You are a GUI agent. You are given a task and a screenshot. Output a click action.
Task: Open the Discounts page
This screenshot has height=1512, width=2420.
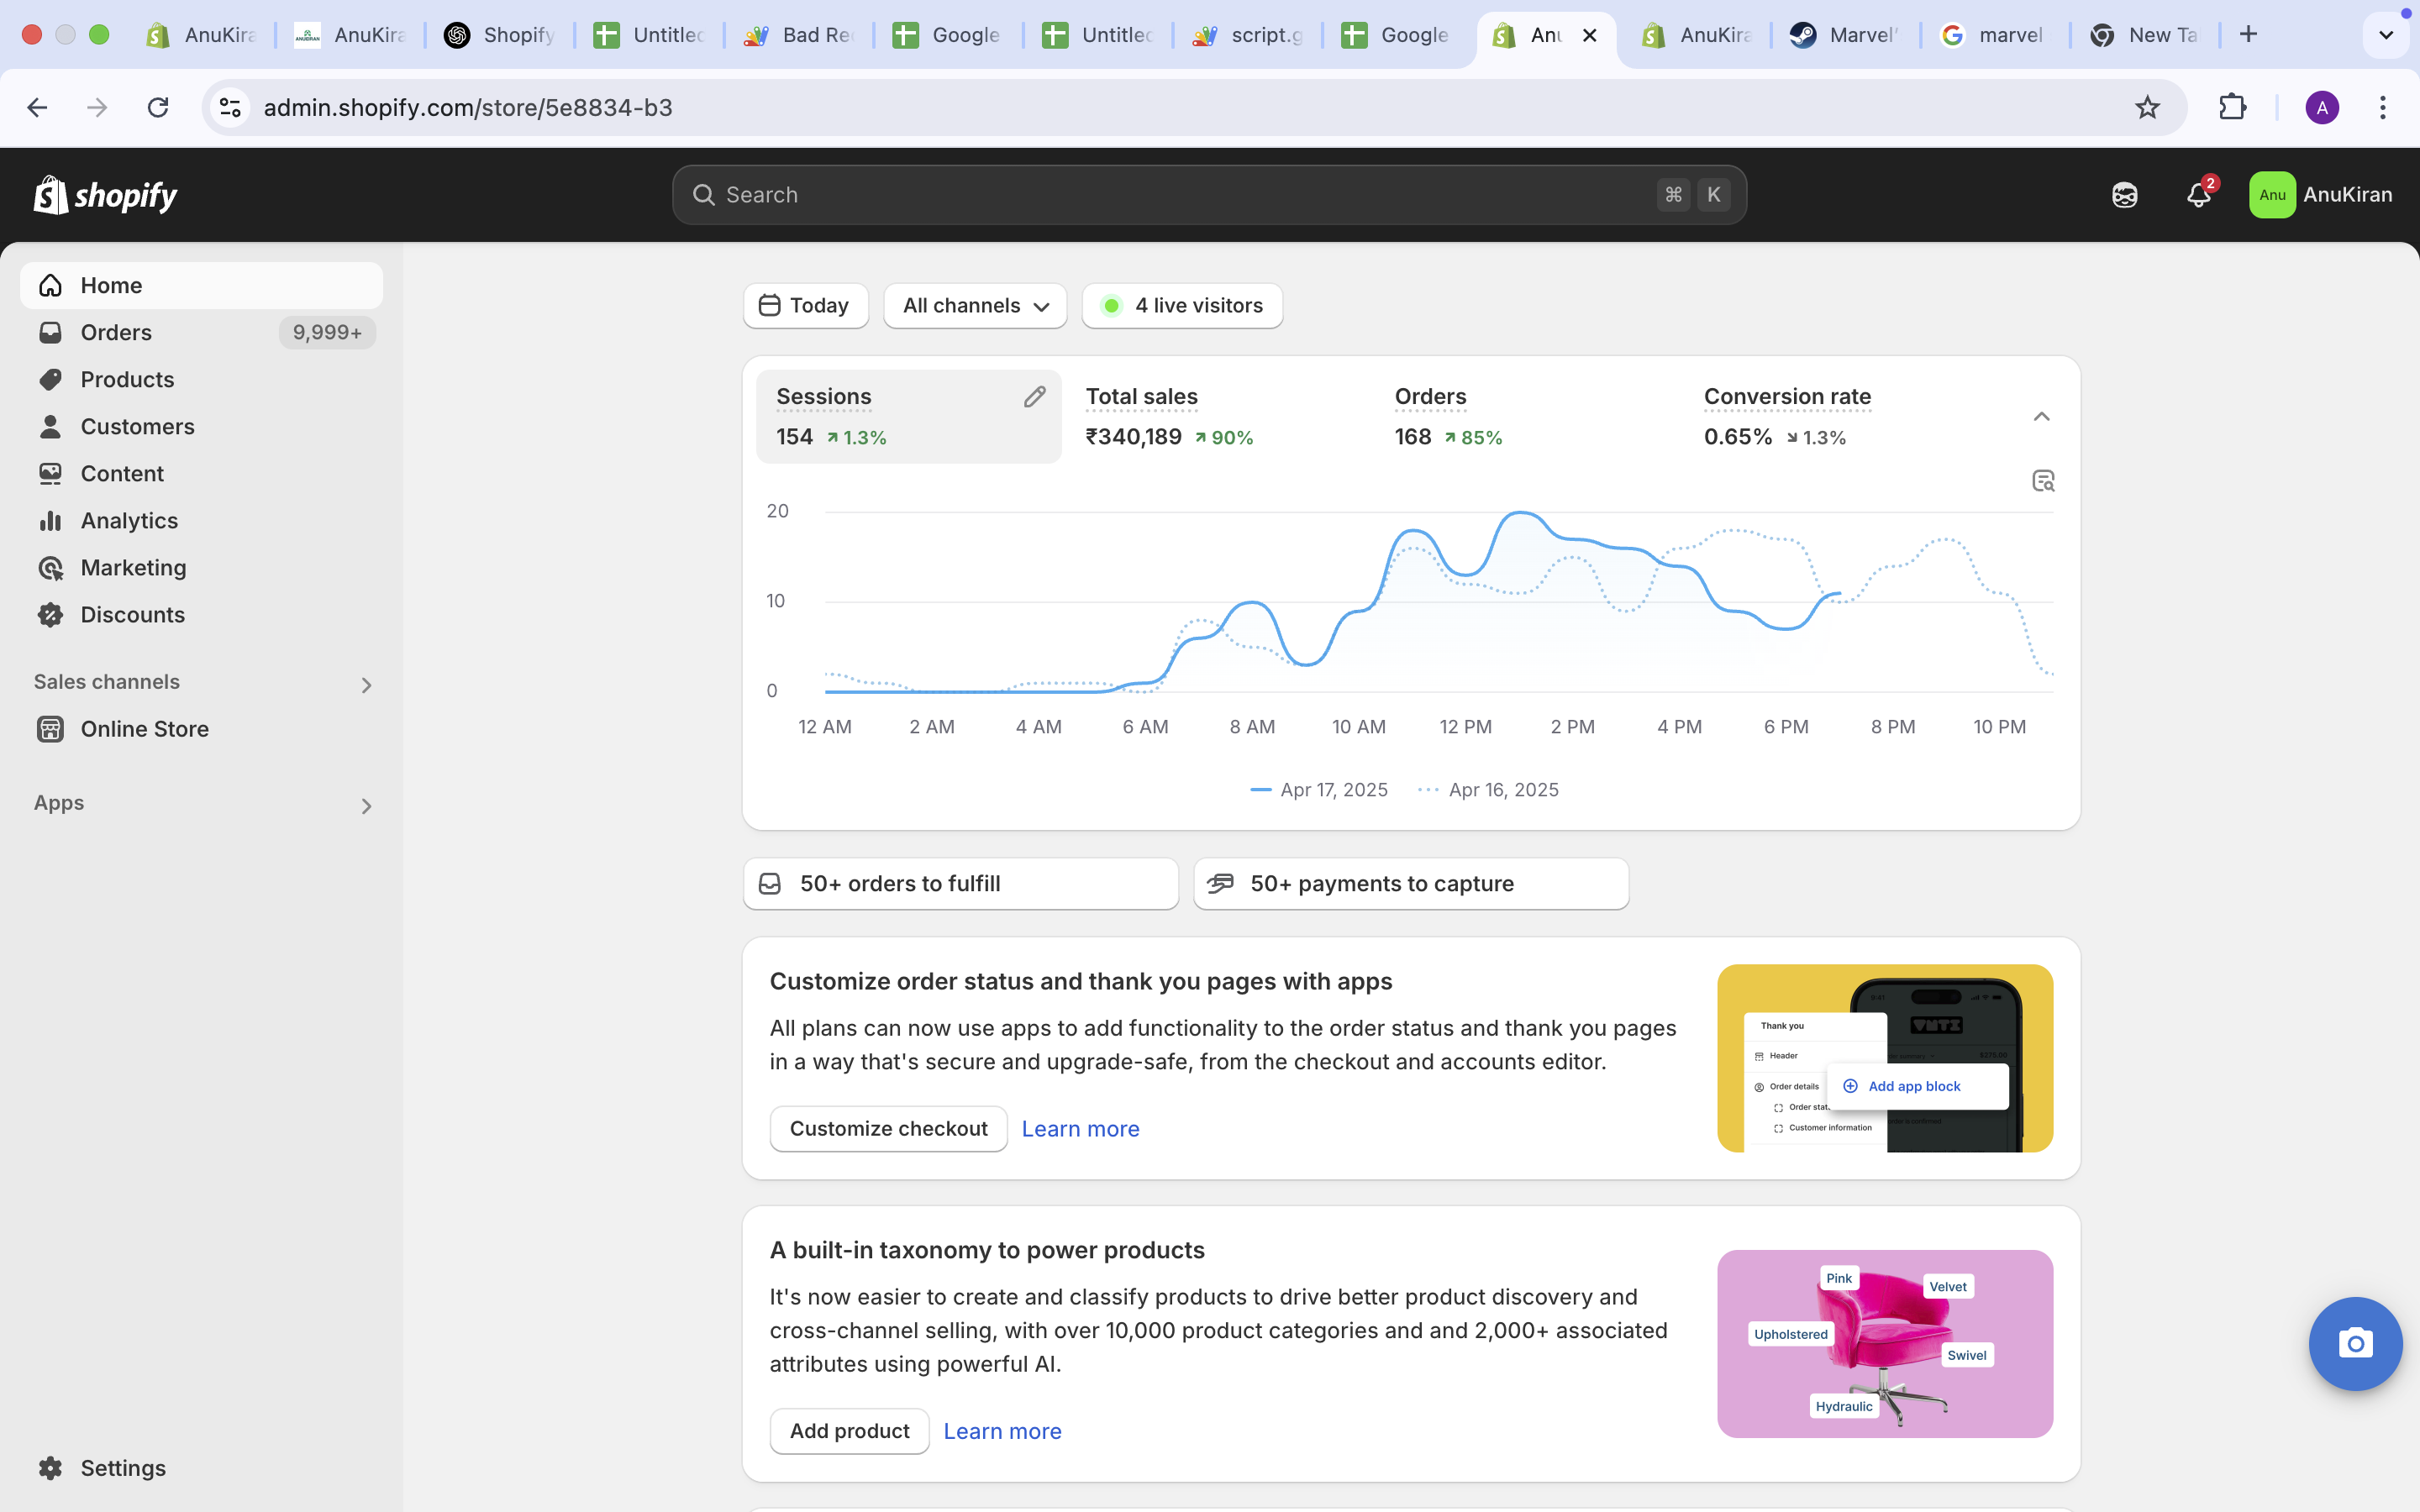tap(133, 614)
